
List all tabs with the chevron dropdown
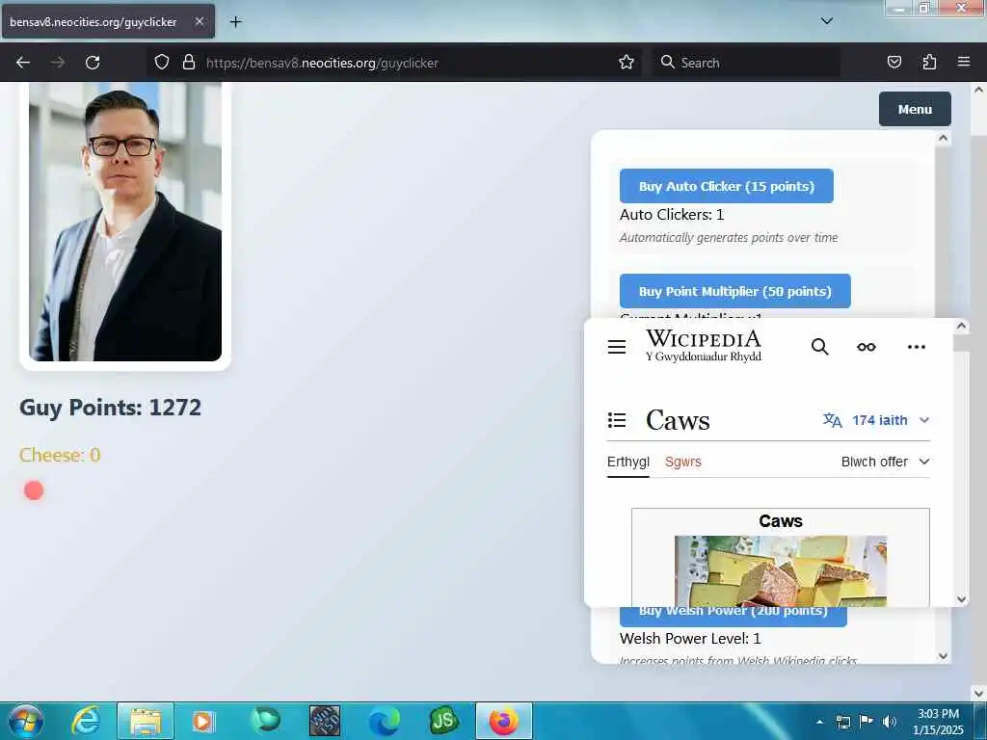pyautogui.click(x=827, y=21)
